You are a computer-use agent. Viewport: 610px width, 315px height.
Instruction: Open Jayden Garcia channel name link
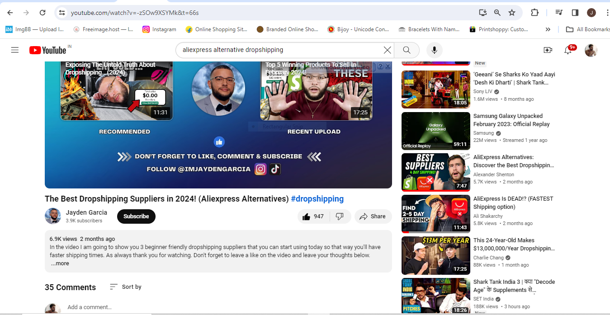(x=86, y=212)
